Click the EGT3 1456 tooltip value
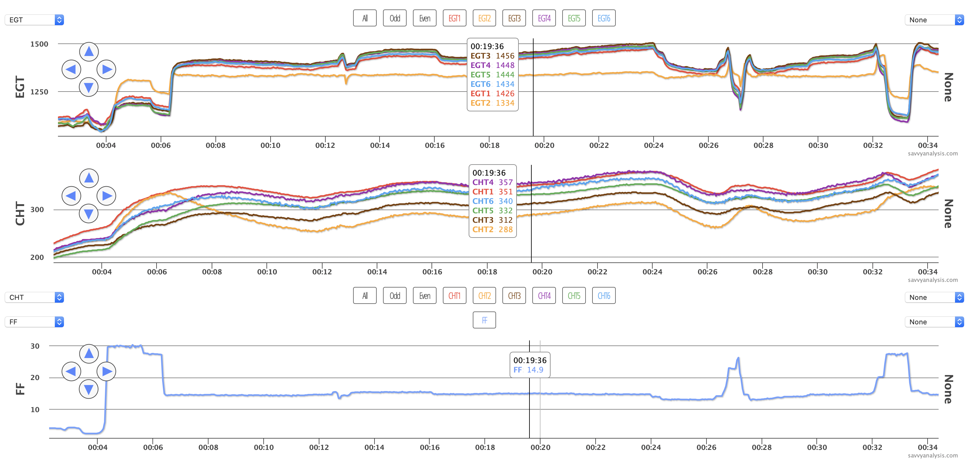This screenshot has width=972, height=465. coord(492,56)
